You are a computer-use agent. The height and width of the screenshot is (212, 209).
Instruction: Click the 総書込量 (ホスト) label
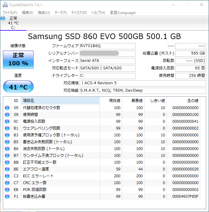[x=158, y=53]
